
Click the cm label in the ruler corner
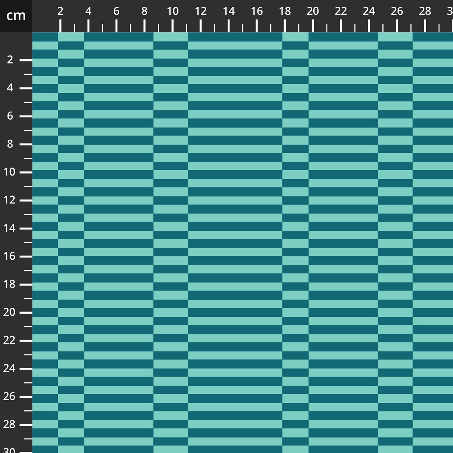click(15, 15)
